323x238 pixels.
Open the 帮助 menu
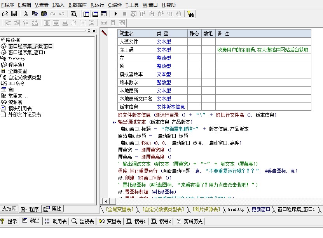[x=169, y=5]
